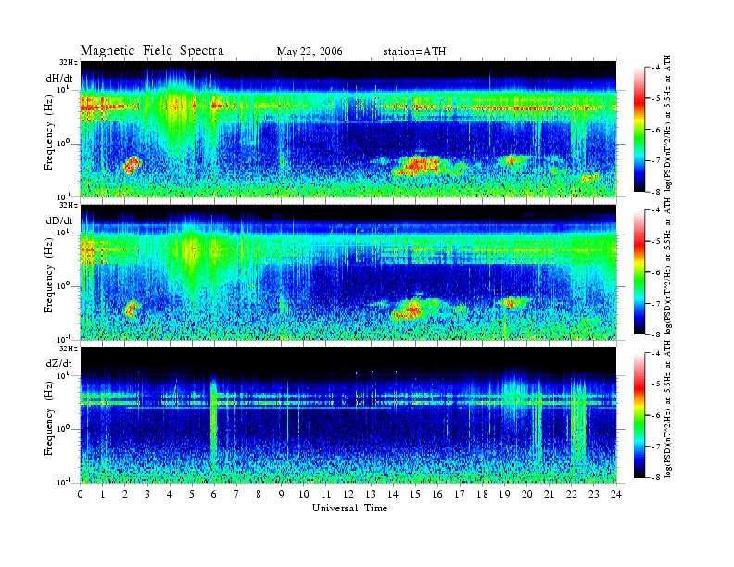
Task: Click the hour 21 tick label on time axis
Action: (x=549, y=494)
